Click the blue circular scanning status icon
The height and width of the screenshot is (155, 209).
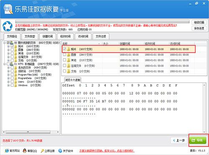pos(8,26)
